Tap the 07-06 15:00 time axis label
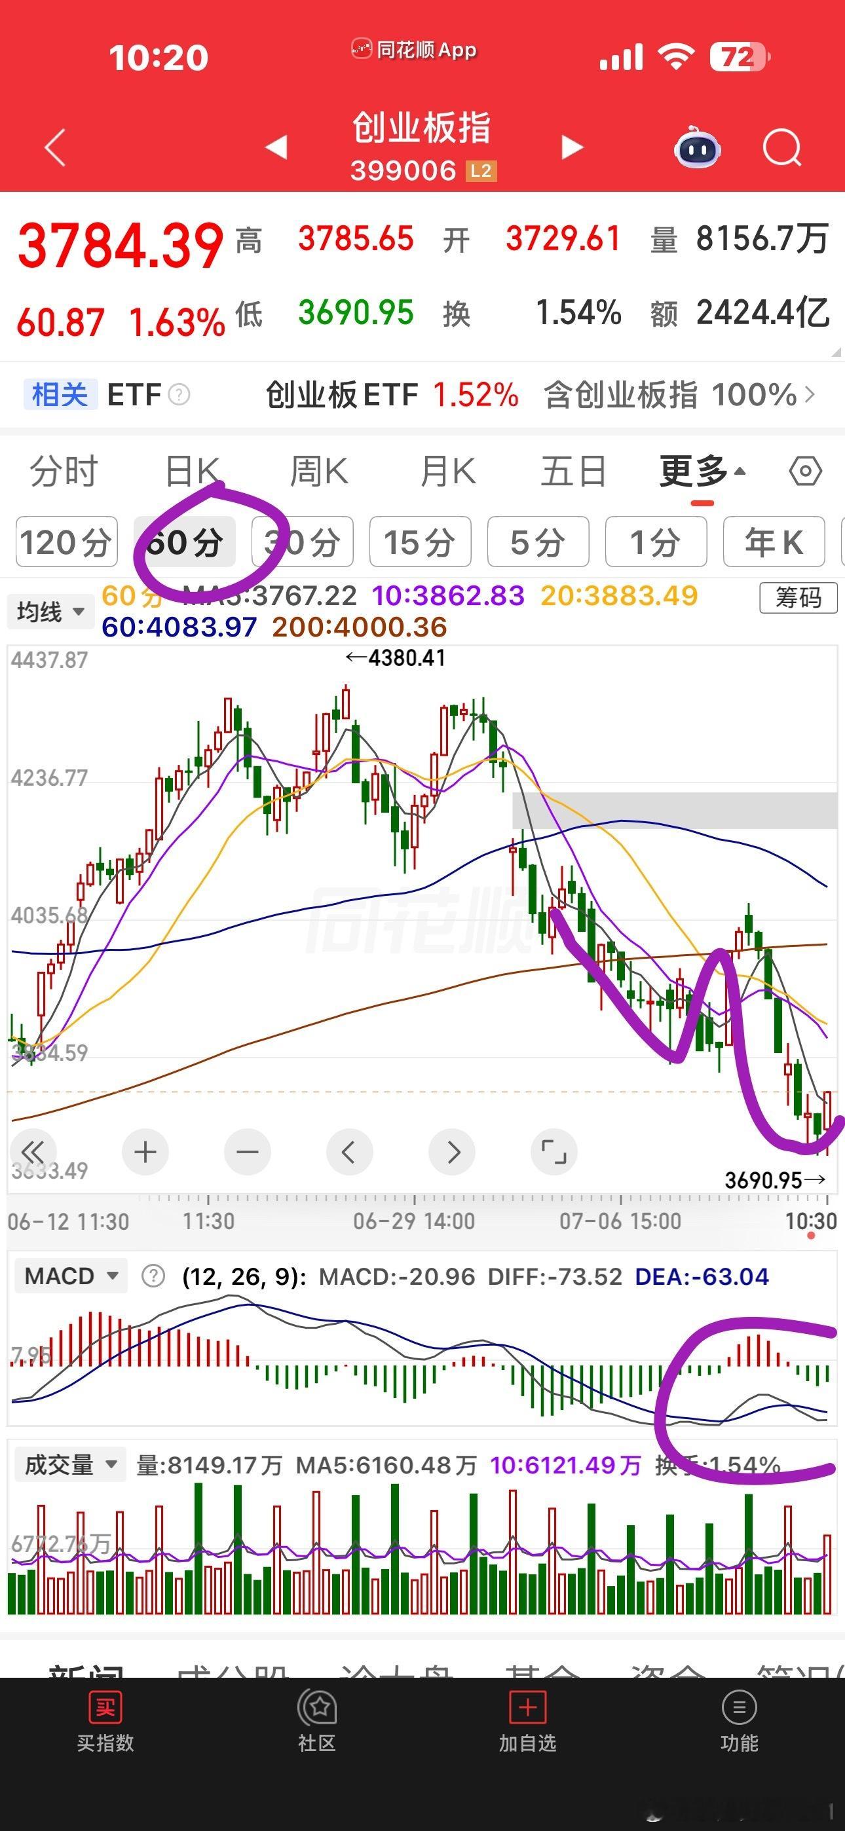Screen dimensions: 845x1831 (620, 1221)
